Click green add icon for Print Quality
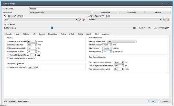Image resolution: width=174 pixels, height=106 pixels. pos(164,19)
